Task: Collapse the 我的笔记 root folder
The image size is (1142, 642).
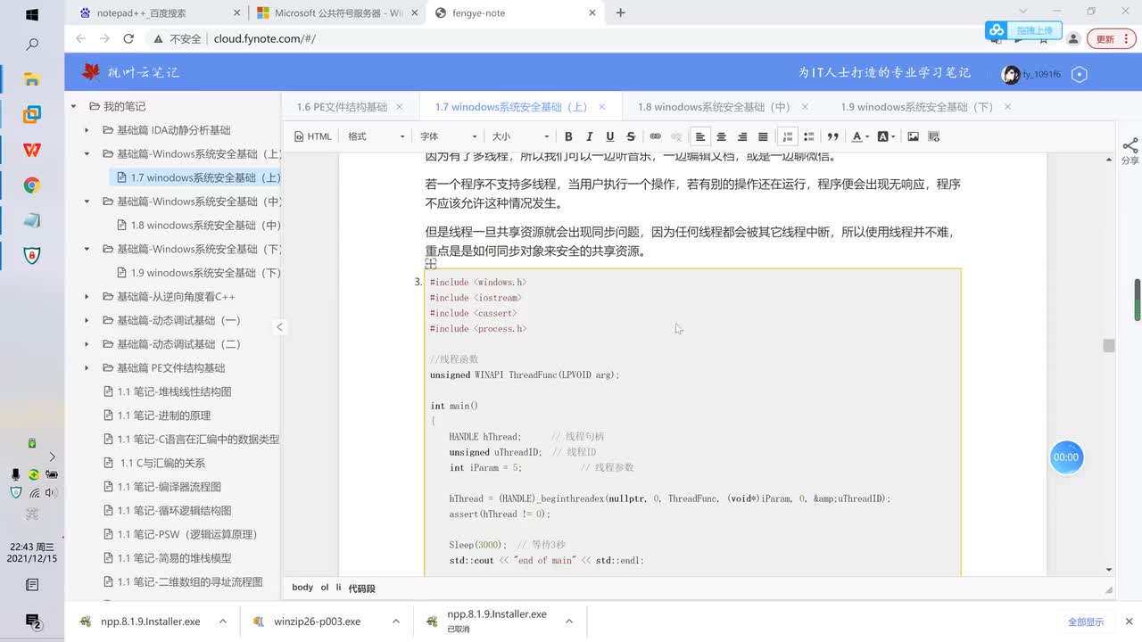Action: point(74,106)
